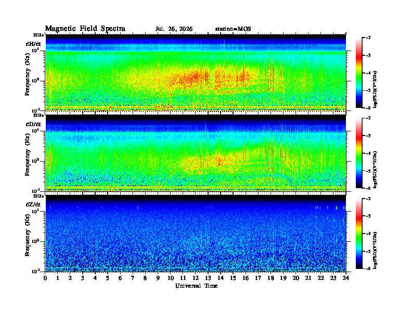The width and height of the screenshot is (412, 319).
Task: Click the "Universal Time" axis title
Action: click(x=196, y=286)
